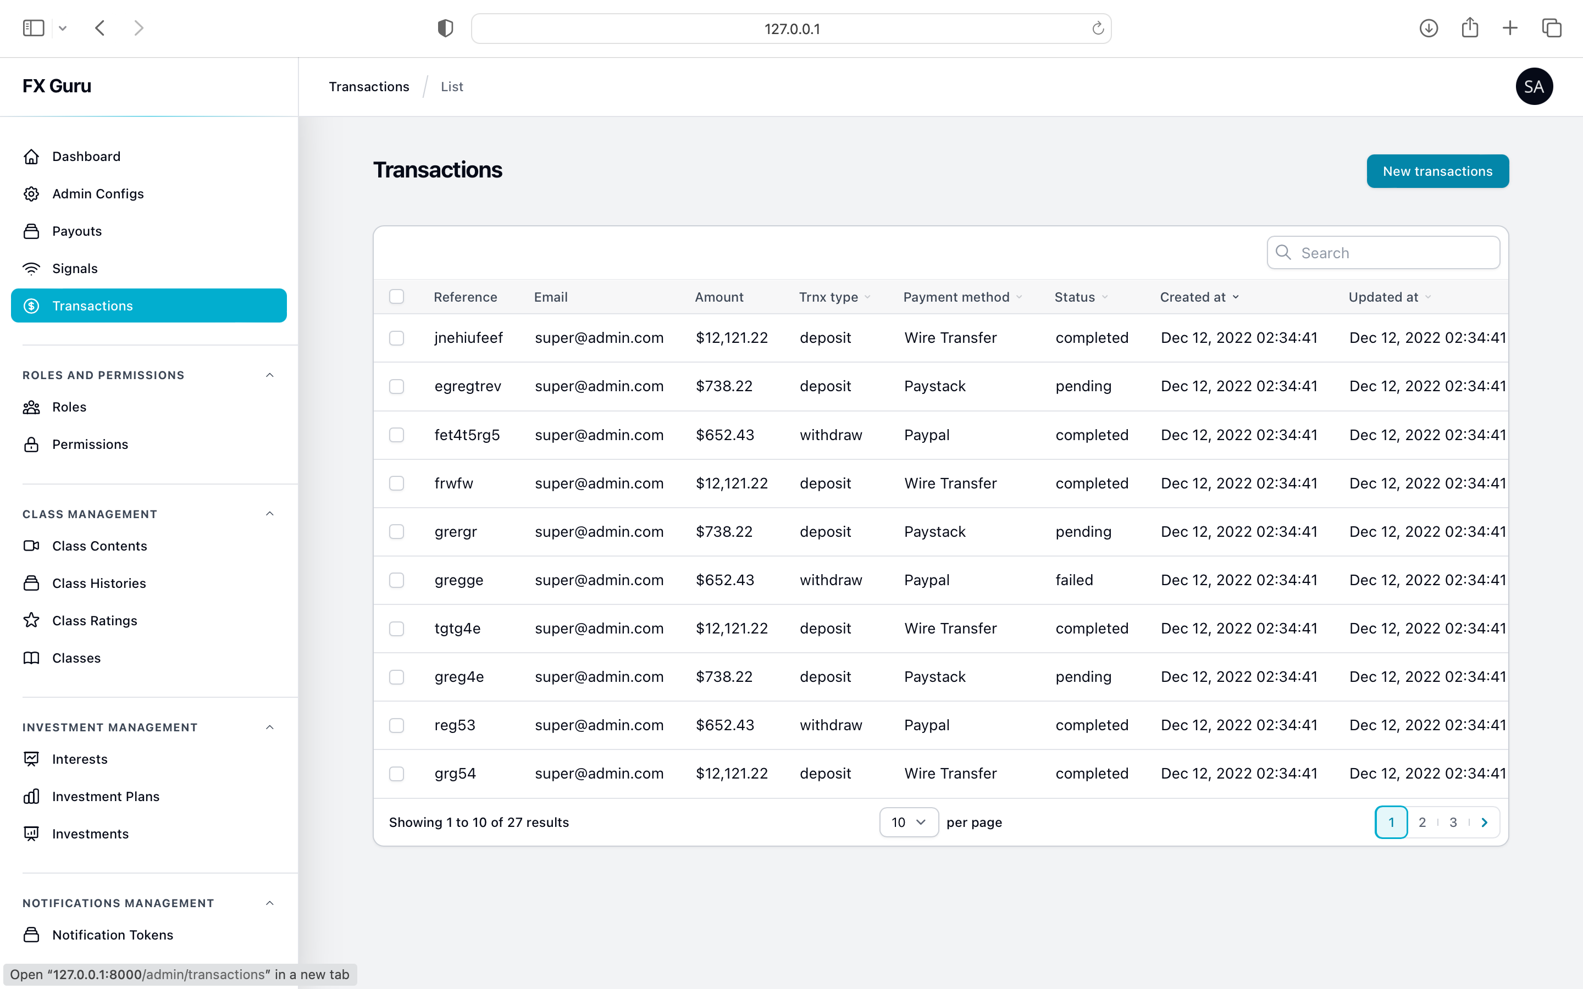Open the SA user avatar menu

tap(1534, 86)
